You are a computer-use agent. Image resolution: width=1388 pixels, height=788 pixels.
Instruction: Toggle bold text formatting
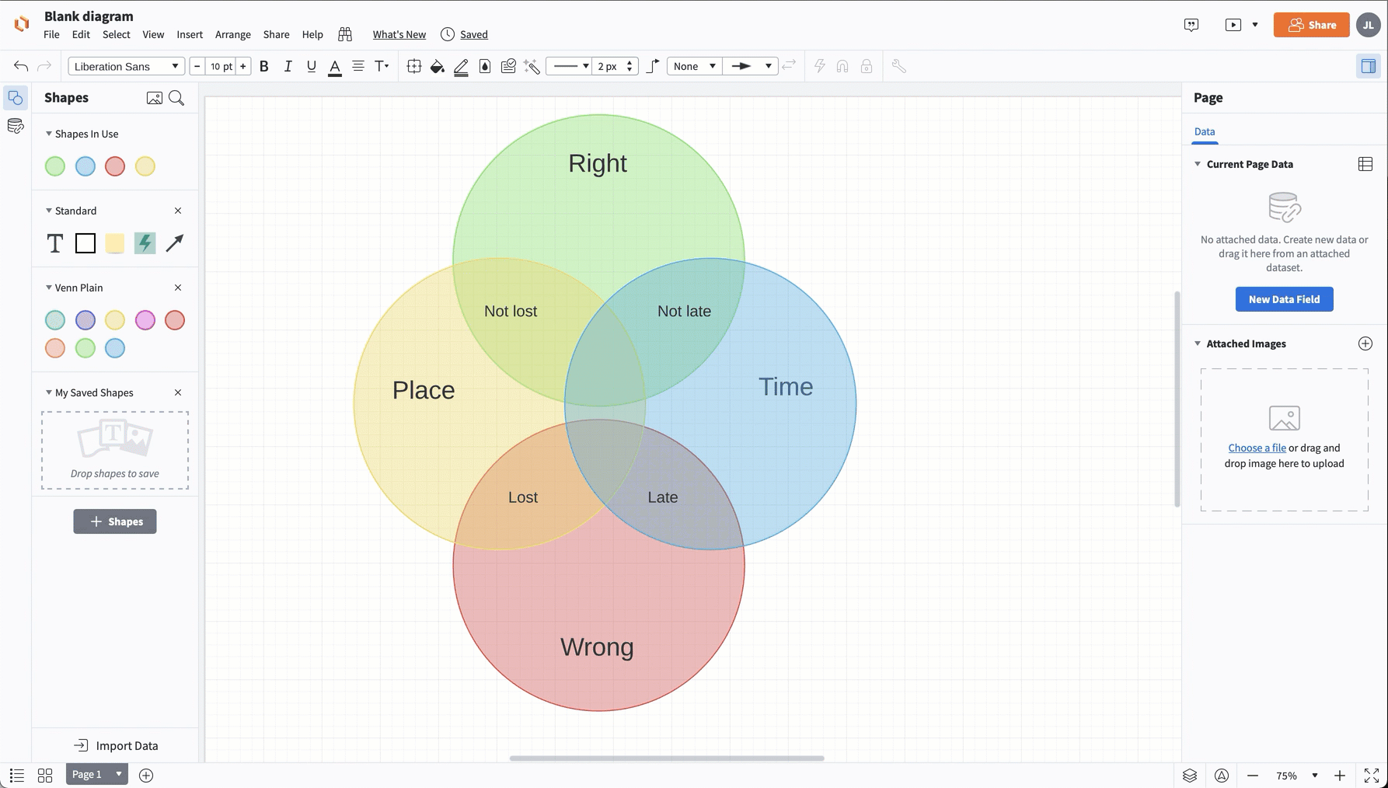(264, 66)
